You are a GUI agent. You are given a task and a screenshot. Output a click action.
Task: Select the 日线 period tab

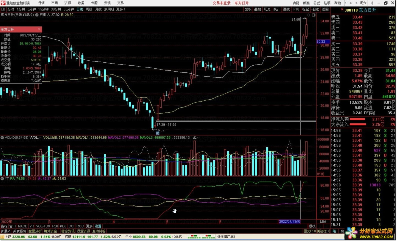(80, 9)
